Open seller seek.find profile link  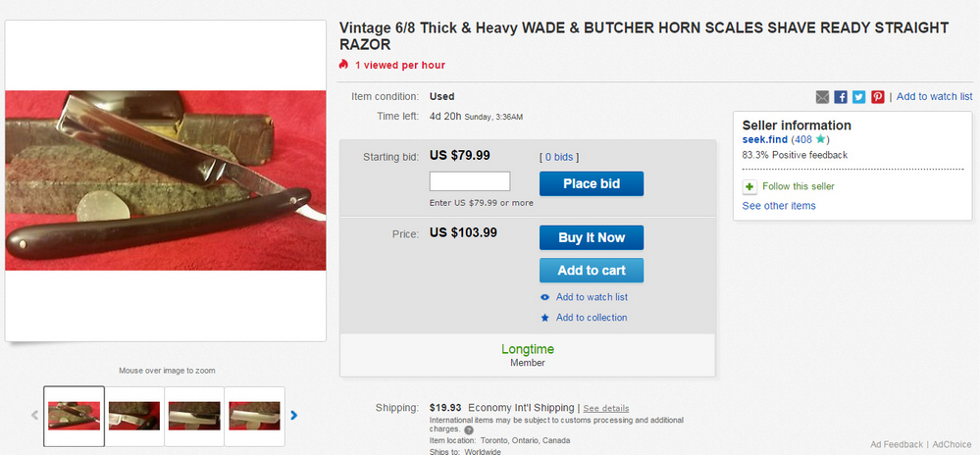coord(765,140)
